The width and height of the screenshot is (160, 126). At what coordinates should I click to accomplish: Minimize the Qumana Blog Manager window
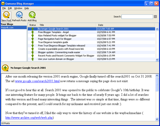point(147,4)
